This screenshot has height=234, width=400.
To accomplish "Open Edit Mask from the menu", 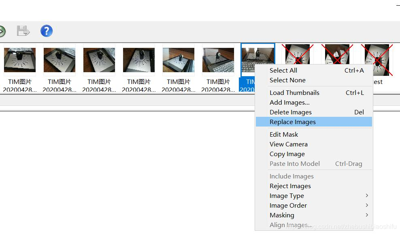I will 314,134.
